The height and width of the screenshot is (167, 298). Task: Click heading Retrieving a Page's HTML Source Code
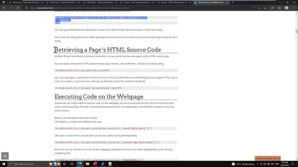coord(108,50)
